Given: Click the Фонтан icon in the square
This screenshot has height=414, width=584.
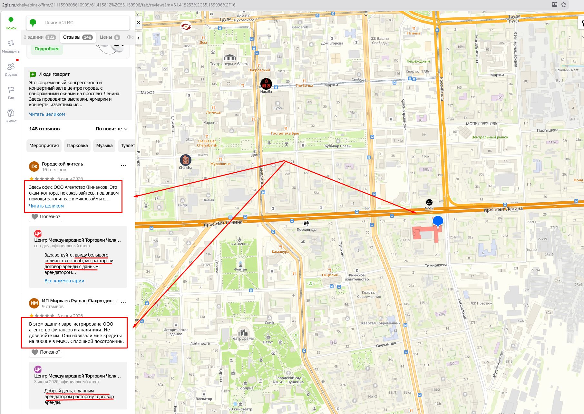Looking at the screenshot, I should (x=241, y=264).
